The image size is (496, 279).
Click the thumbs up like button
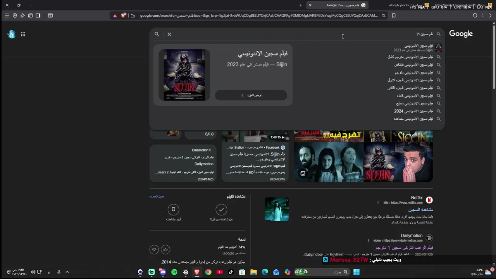click(x=165, y=250)
